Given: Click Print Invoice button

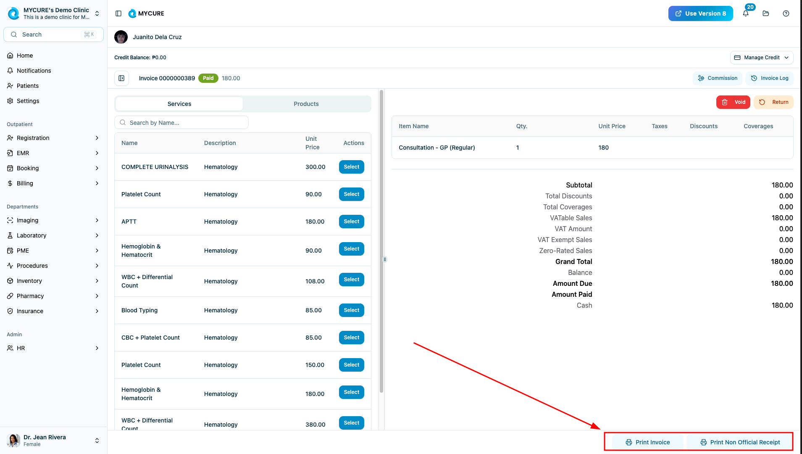Looking at the screenshot, I should click(647, 442).
